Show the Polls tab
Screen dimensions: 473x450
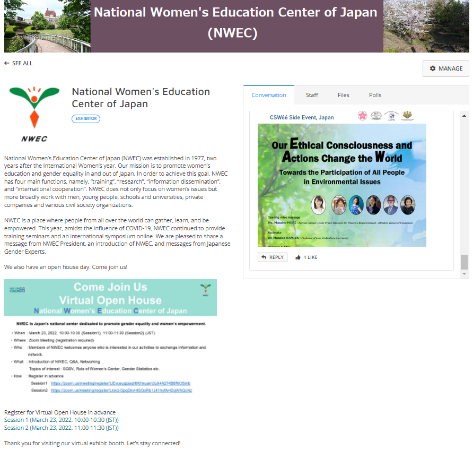click(375, 95)
